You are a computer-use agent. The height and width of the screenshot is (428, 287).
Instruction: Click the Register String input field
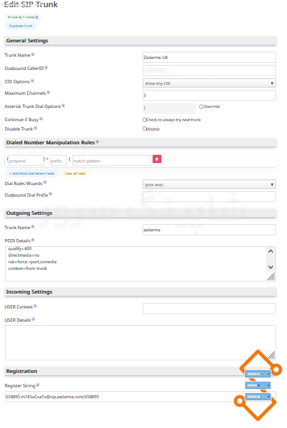(140, 397)
